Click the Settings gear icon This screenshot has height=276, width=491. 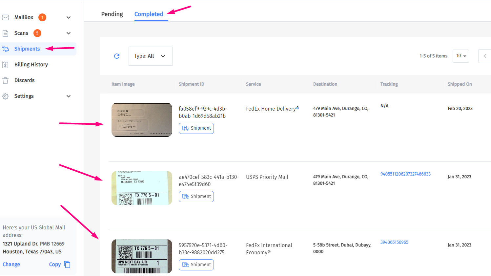5,96
